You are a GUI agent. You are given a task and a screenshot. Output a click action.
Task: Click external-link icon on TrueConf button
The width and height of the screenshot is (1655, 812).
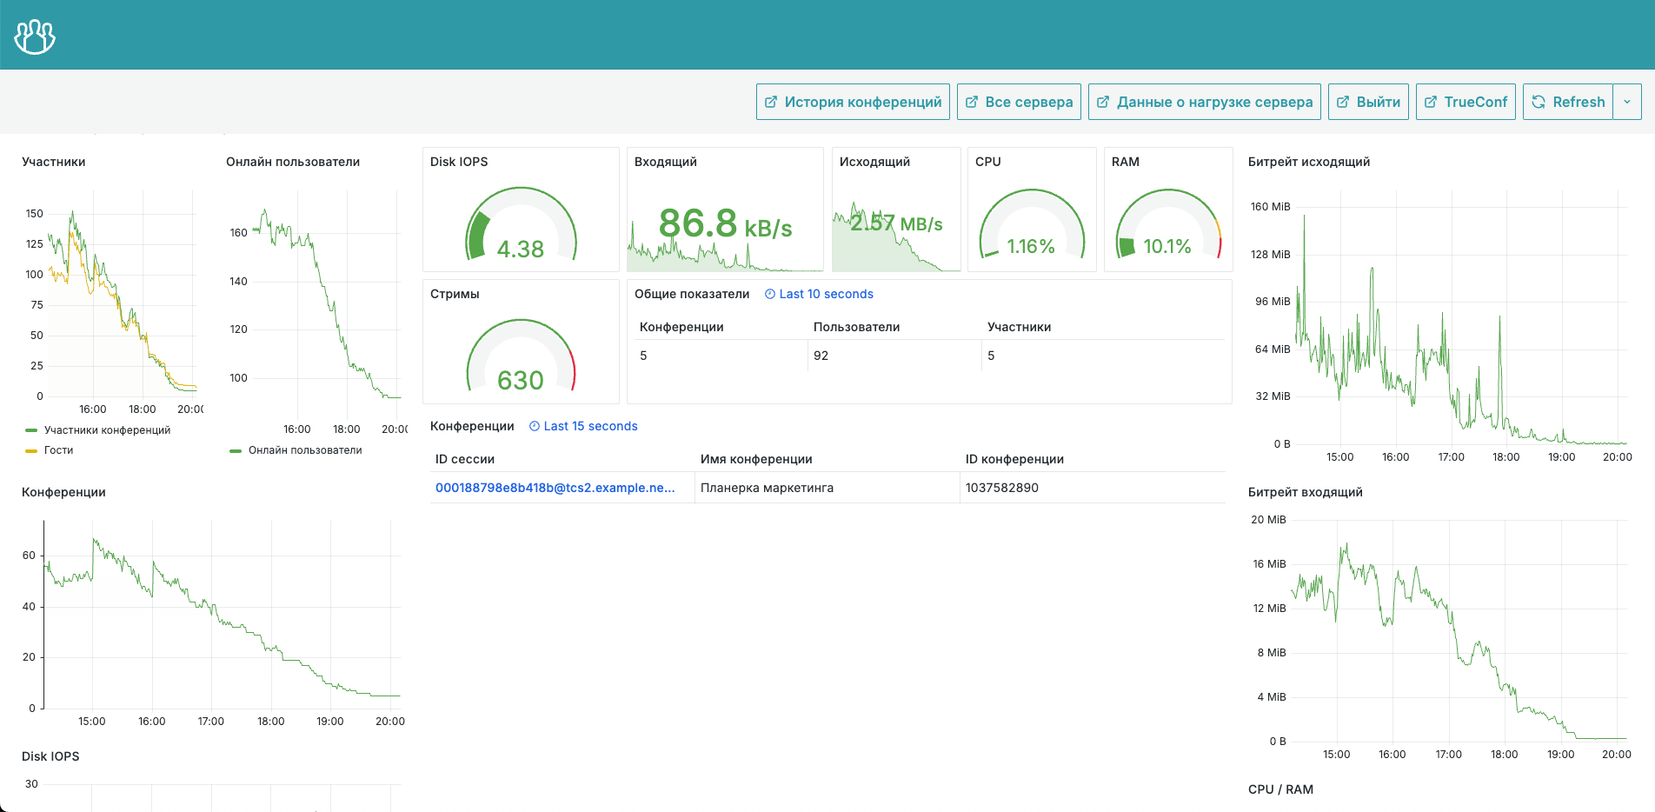coord(1431,102)
